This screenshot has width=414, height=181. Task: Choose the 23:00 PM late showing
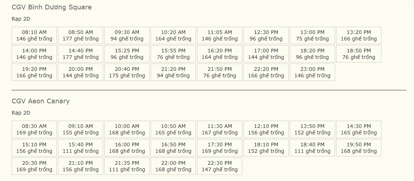312,72
